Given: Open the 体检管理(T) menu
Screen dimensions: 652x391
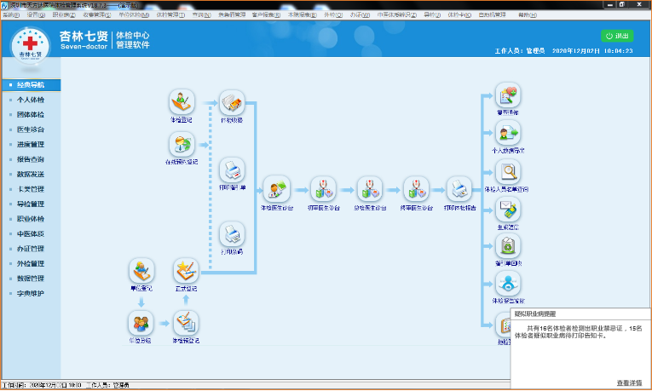Looking at the screenshot, I should tap(170, 15).
